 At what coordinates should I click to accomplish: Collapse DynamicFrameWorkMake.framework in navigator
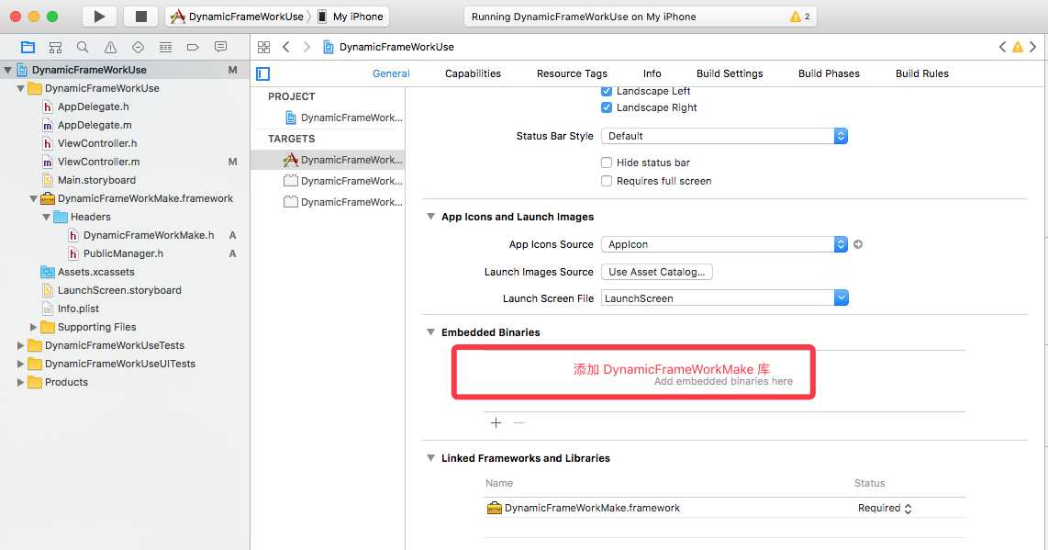[33, 198]
